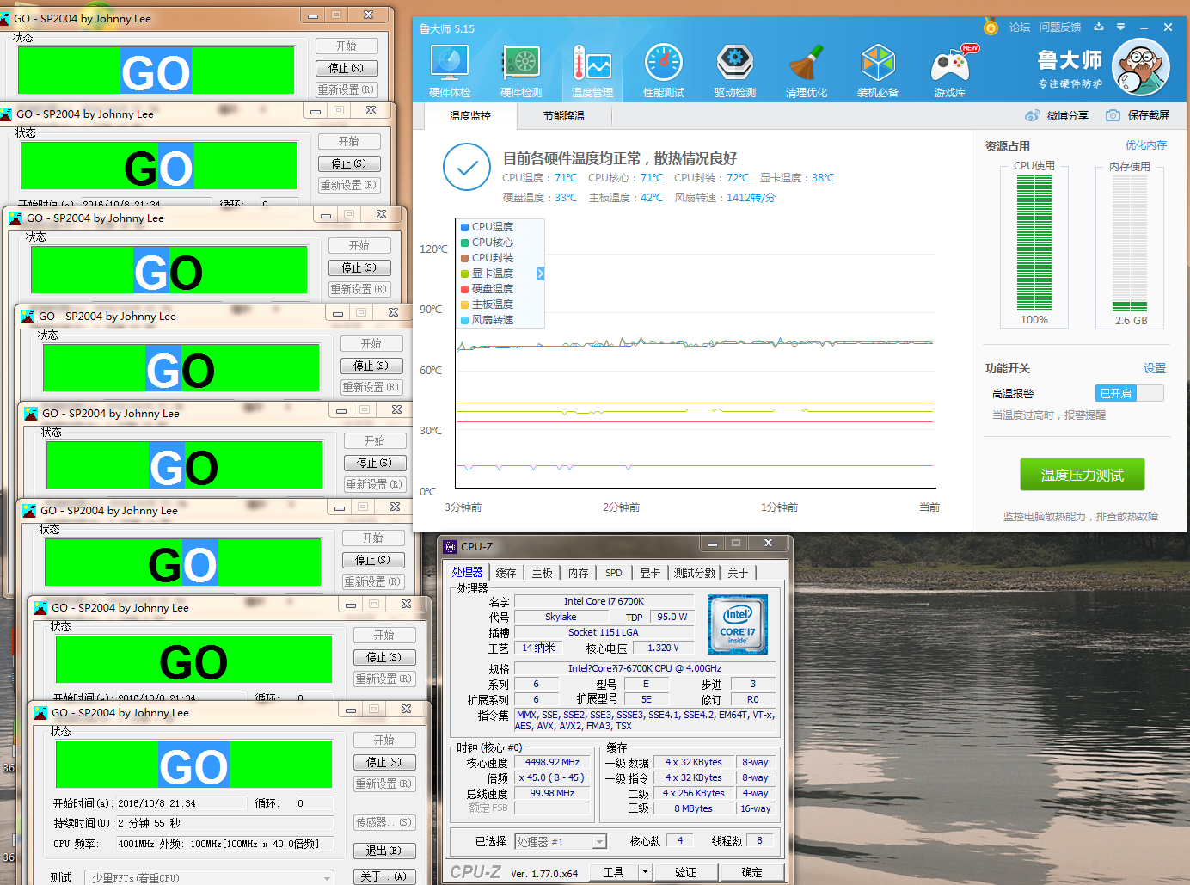The width and height of the screenshot is (1190, 885).
Task: Click 关于..(A) button in SP2004 window
Action: click(x=384, y=876)
